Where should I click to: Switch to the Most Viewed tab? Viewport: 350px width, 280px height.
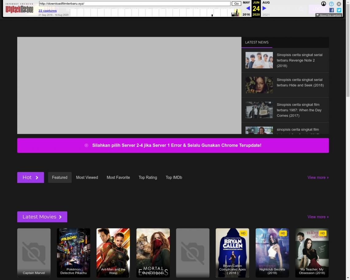click(87, 177)
